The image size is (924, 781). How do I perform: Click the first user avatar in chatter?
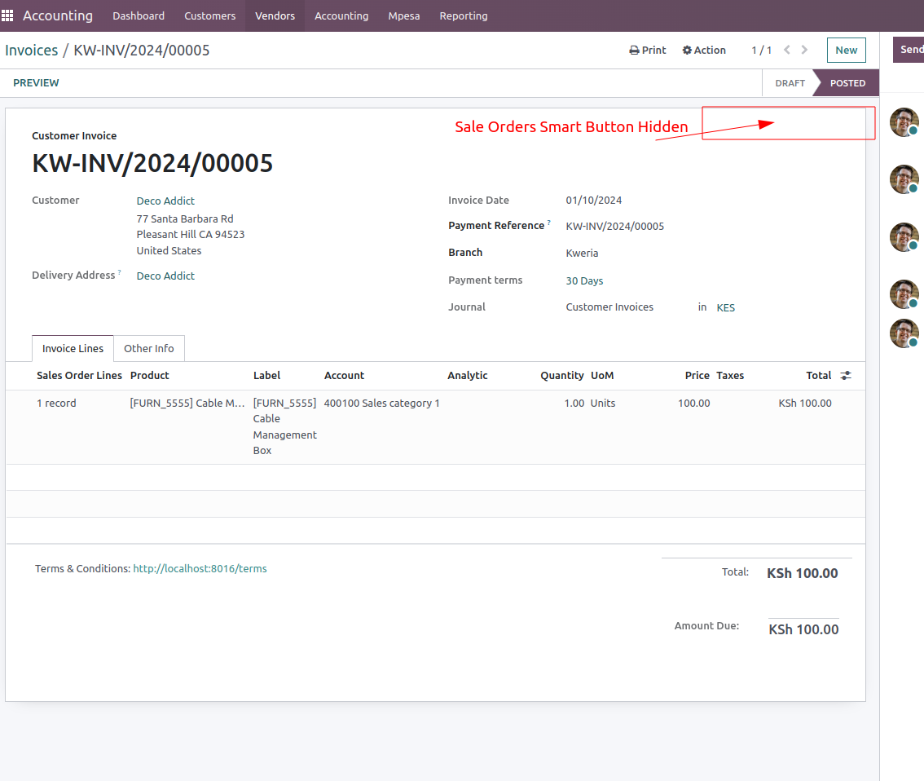[904, 122]
